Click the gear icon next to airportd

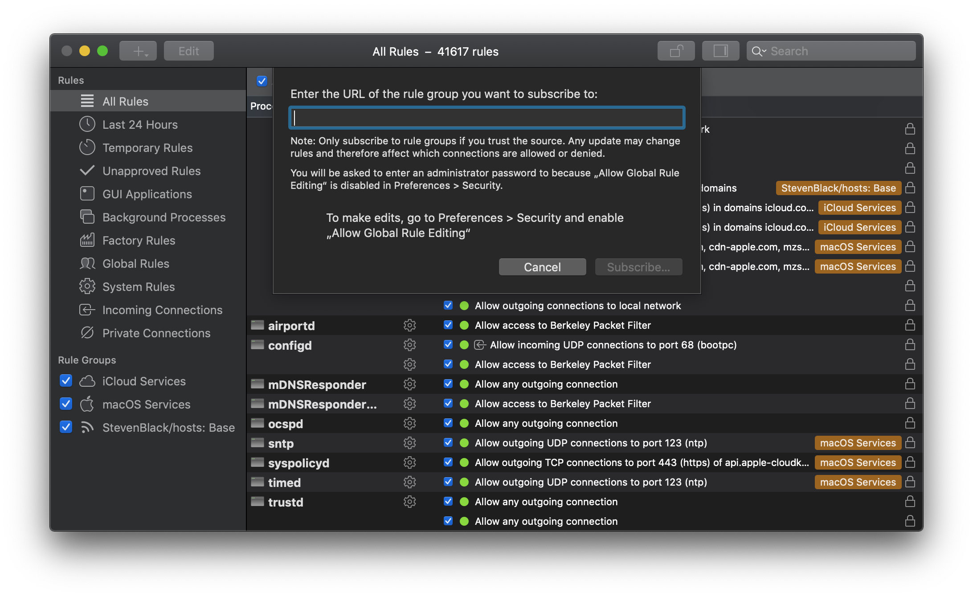[409, 325]
